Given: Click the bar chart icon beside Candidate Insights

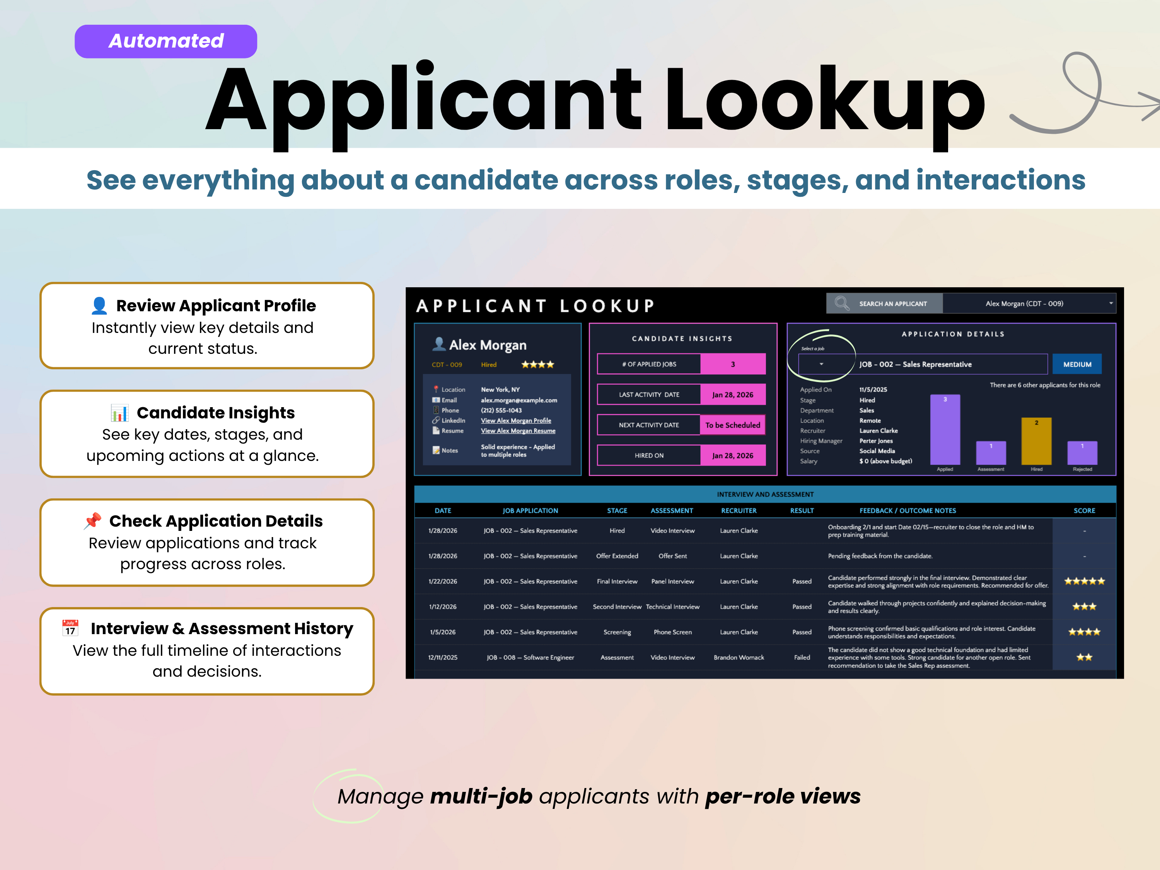Looking at the screenshot, I should click(119, 413).
